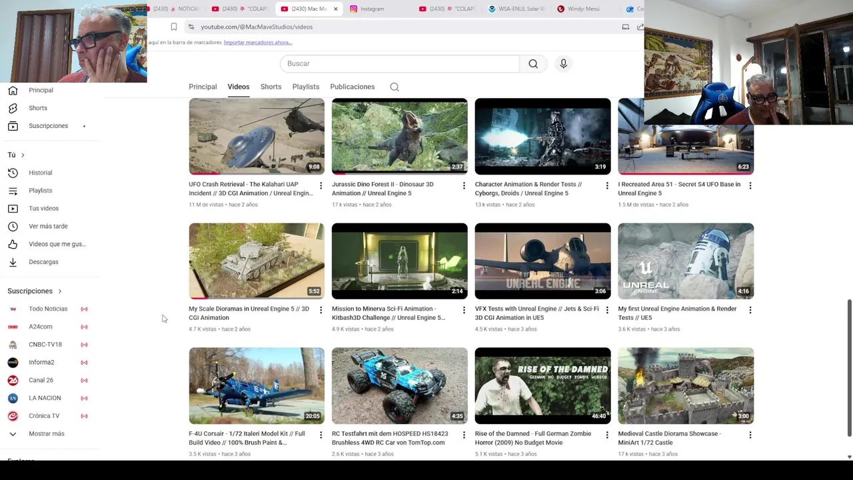Play F-4U Corsair model kit thumbnail
Screen dimensions: 853x480
pyautogui.click(x=257, y=385)
